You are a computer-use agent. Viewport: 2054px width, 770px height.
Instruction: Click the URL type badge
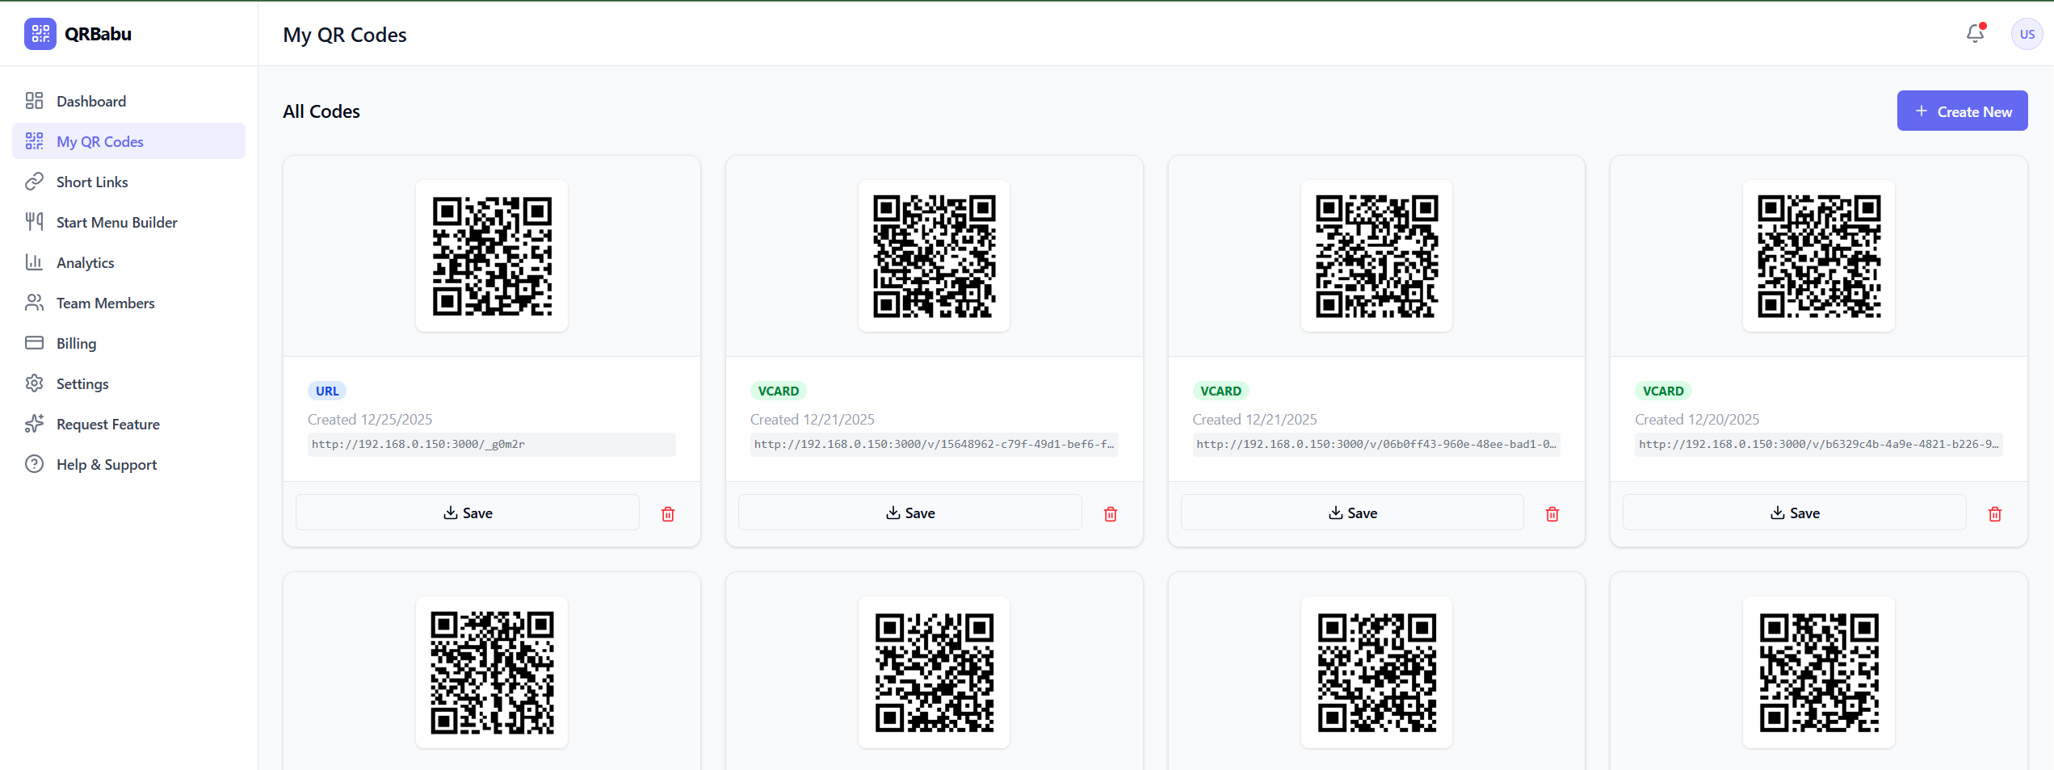327,391
